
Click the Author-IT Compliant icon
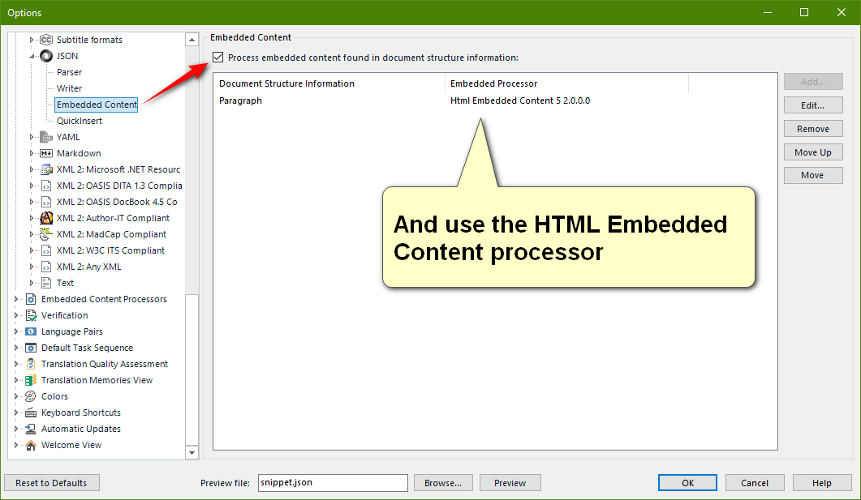point(46,218)
